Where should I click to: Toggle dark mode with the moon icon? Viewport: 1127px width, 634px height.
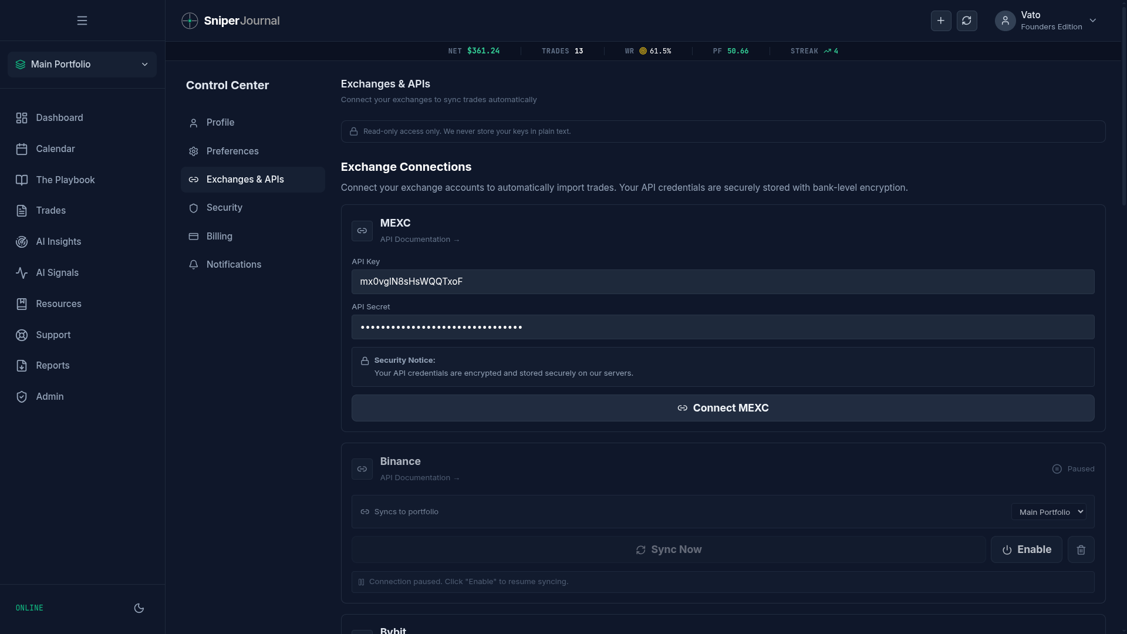point(139,608)
